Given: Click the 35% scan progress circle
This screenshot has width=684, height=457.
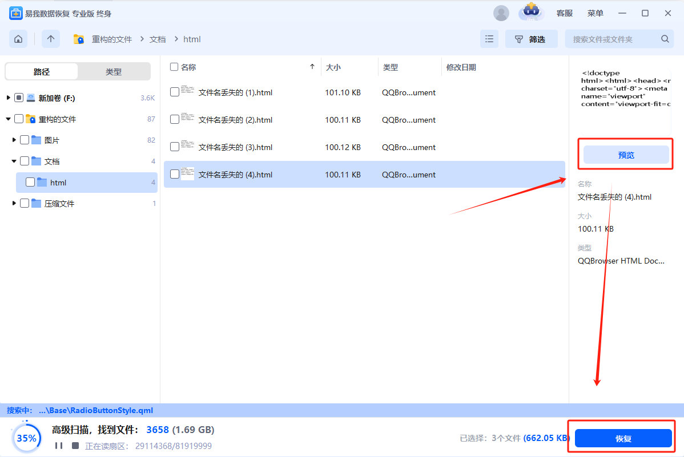Looking at the screenshot, I should tap(27, 438).
